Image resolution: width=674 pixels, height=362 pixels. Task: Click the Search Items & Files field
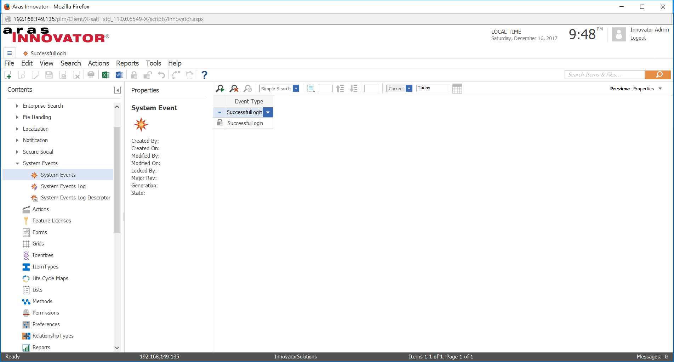(605, 75)
